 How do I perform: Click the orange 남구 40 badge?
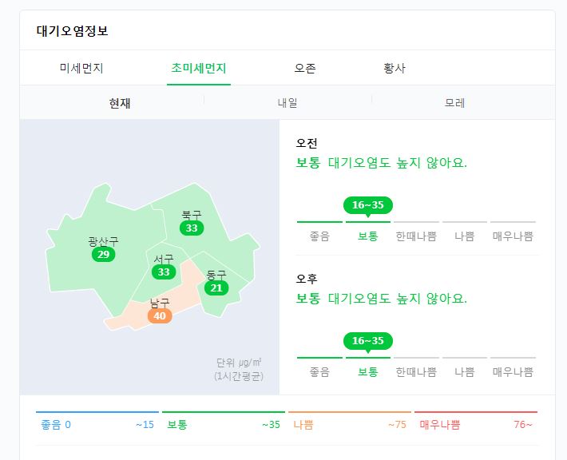coord(160,315)
